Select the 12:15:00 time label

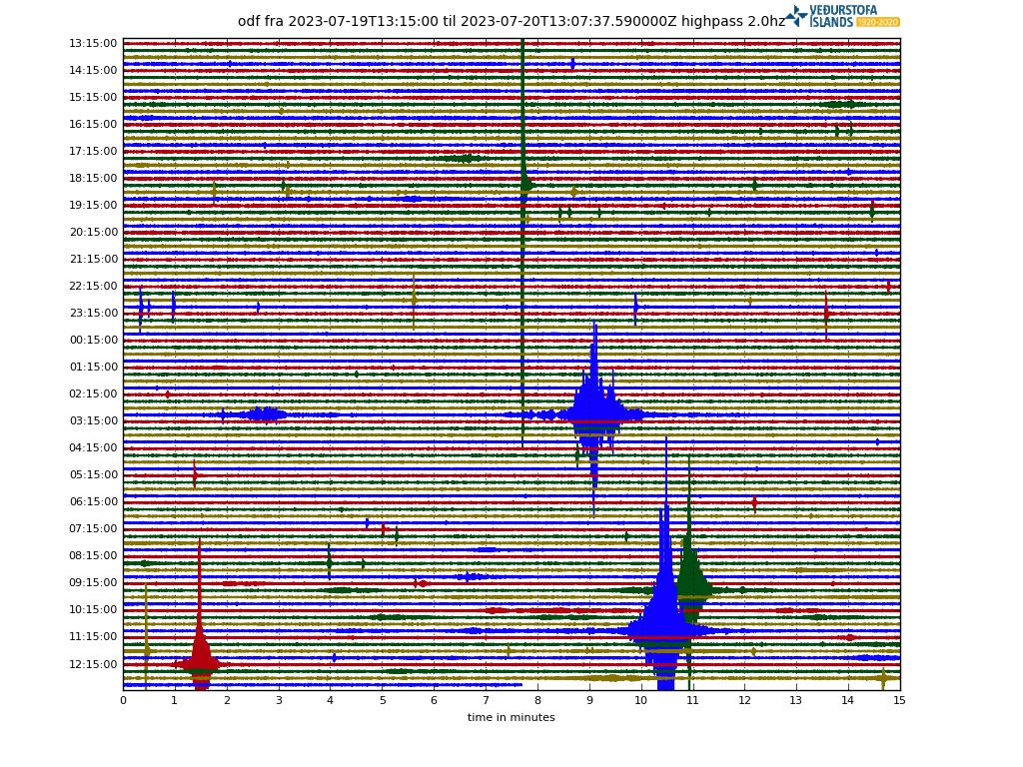93,664
